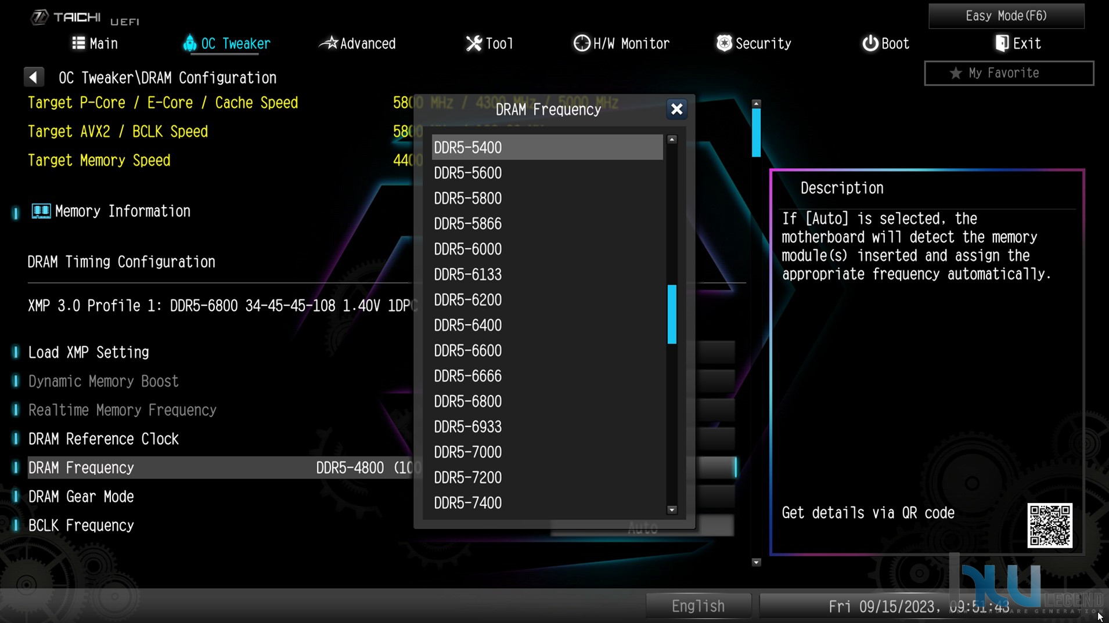Click the Advanced tab star icon

coord(329,43)
